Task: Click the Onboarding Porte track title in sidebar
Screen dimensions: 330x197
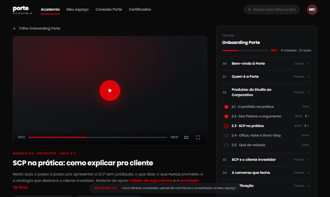Action: (241, 43)
